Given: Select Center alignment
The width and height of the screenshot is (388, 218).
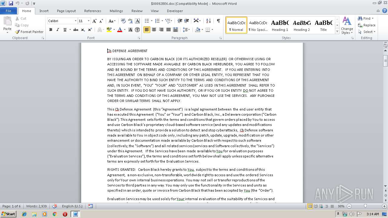Looking at the screenshot, I should [154, 30].
